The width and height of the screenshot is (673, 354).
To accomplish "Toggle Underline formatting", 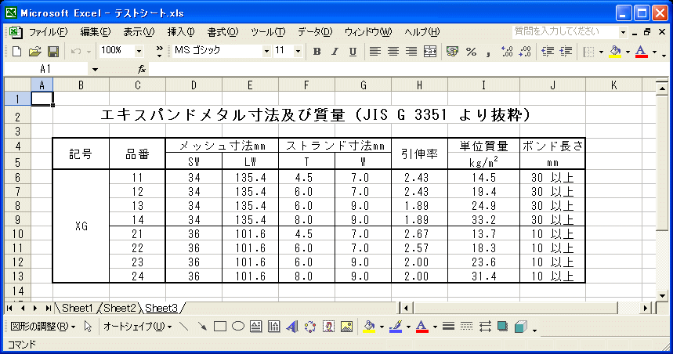I will point(353,52).
